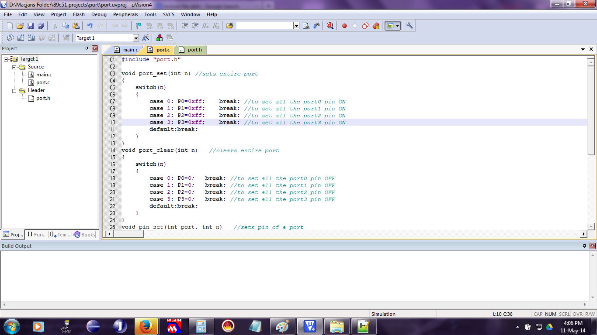The height and width of the screenshot is (335, 597).
Task: Switch to the Templates panel tab
Action: pyautogui.click(x=60, y=234)
